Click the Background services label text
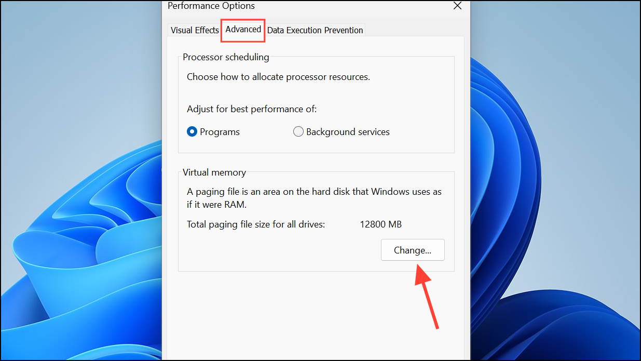This screenshot has height=361, width=641. pos(347,131)
